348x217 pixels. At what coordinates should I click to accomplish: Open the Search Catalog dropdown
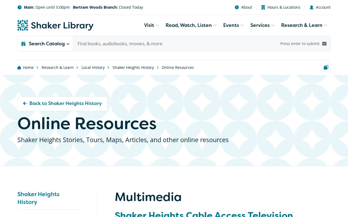45,44
